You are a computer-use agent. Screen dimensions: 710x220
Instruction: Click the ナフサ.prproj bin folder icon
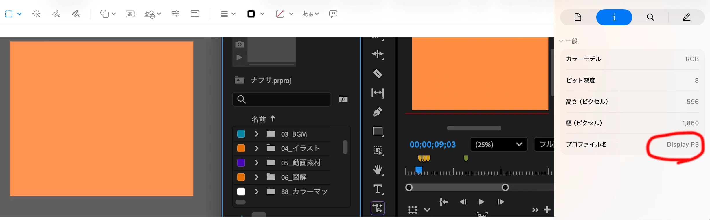(239, 80)
